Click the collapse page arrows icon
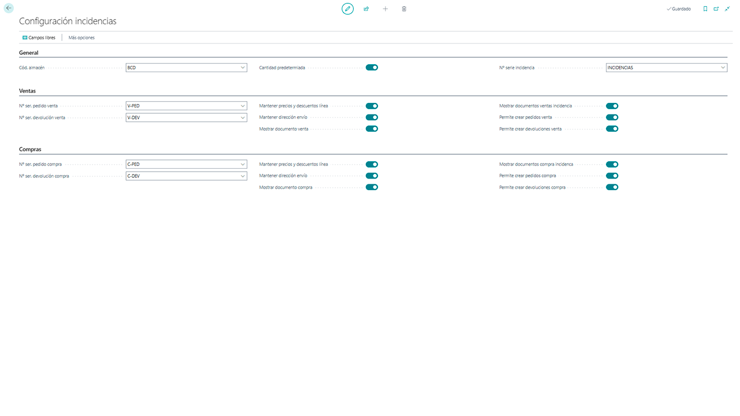740x416 pixels. coord(727,9)
